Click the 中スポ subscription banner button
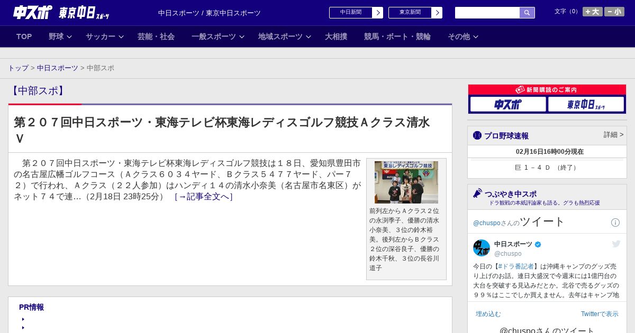This screenshot has height=333, width=635. [508, 104]
